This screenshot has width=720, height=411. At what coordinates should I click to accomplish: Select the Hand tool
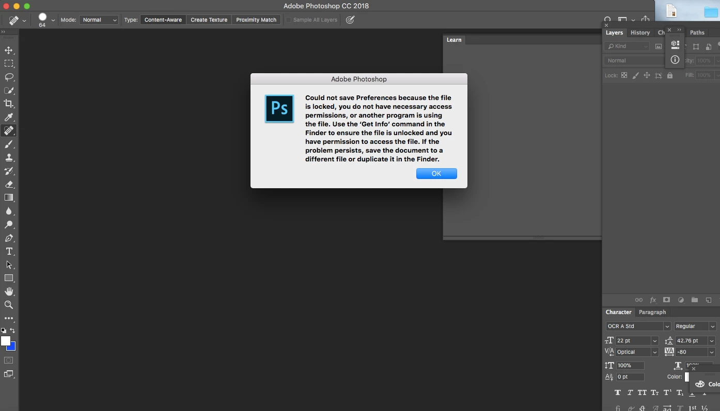[x=9, y=292]
